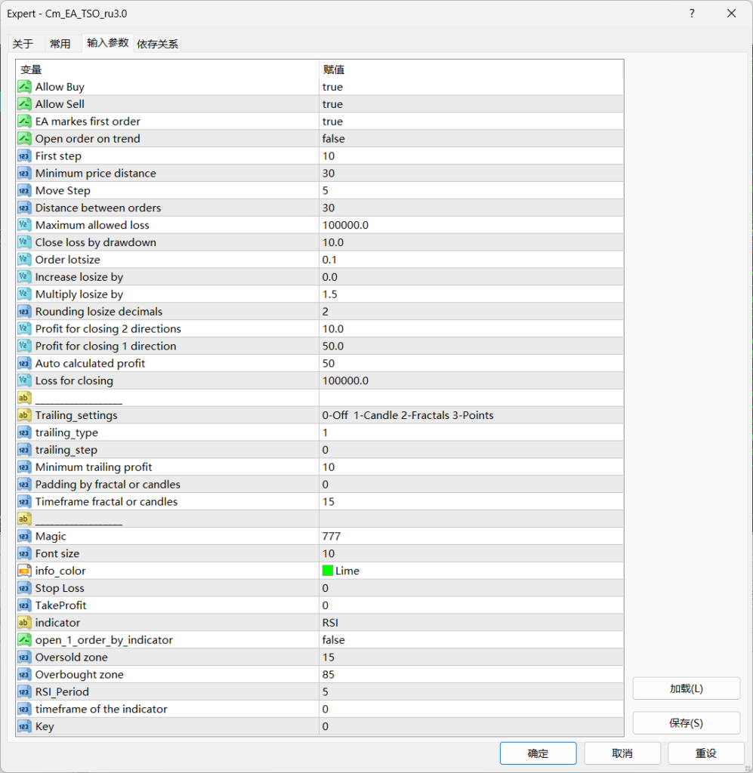The width and height of the screenshot is (753, 773).
Task: Click the help question mark in title bar
Action: click(692, 14)
